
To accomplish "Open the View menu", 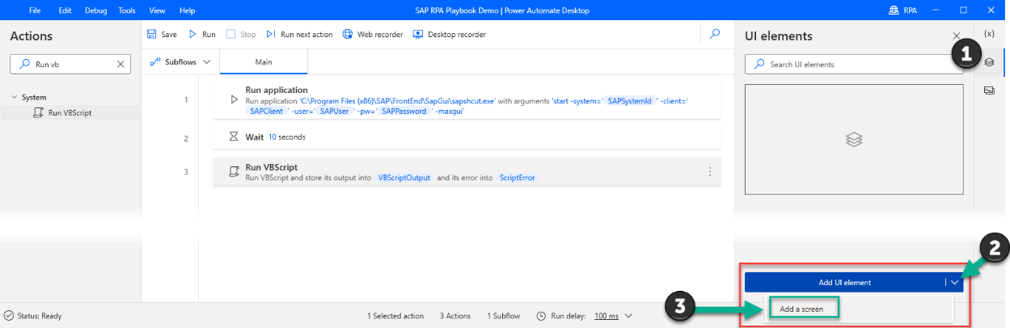I will tap(157, 11).
